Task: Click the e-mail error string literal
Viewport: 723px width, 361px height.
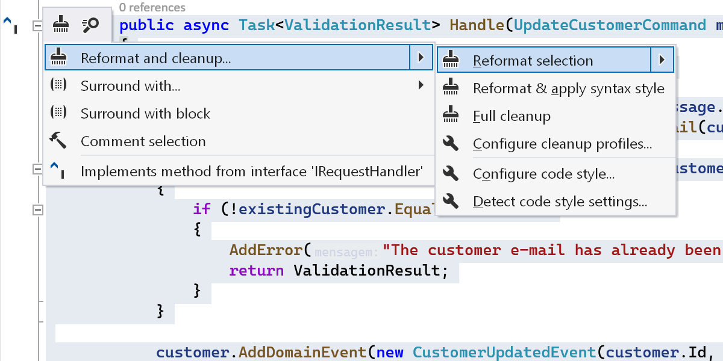Action: pos(552,250)
